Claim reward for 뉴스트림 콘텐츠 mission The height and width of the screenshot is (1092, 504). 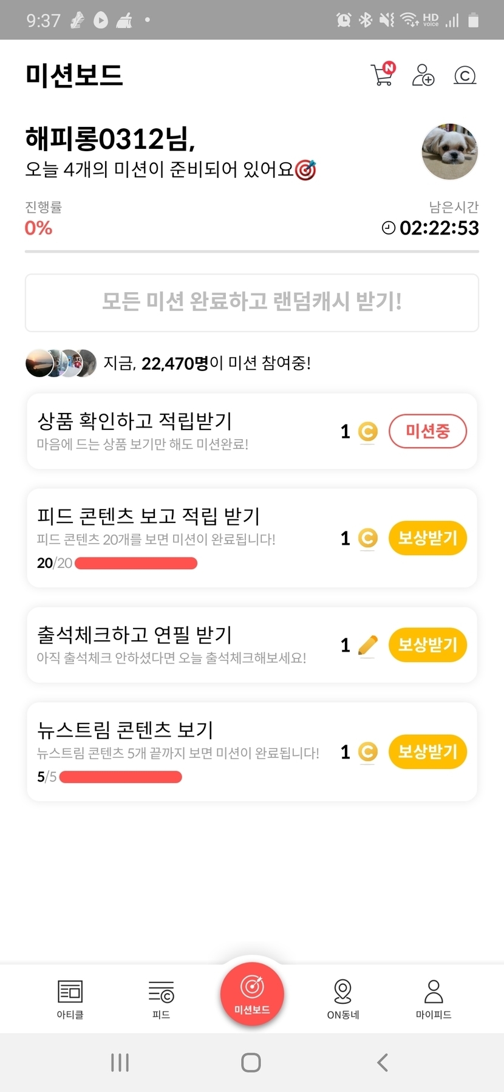tap(427, 752)
